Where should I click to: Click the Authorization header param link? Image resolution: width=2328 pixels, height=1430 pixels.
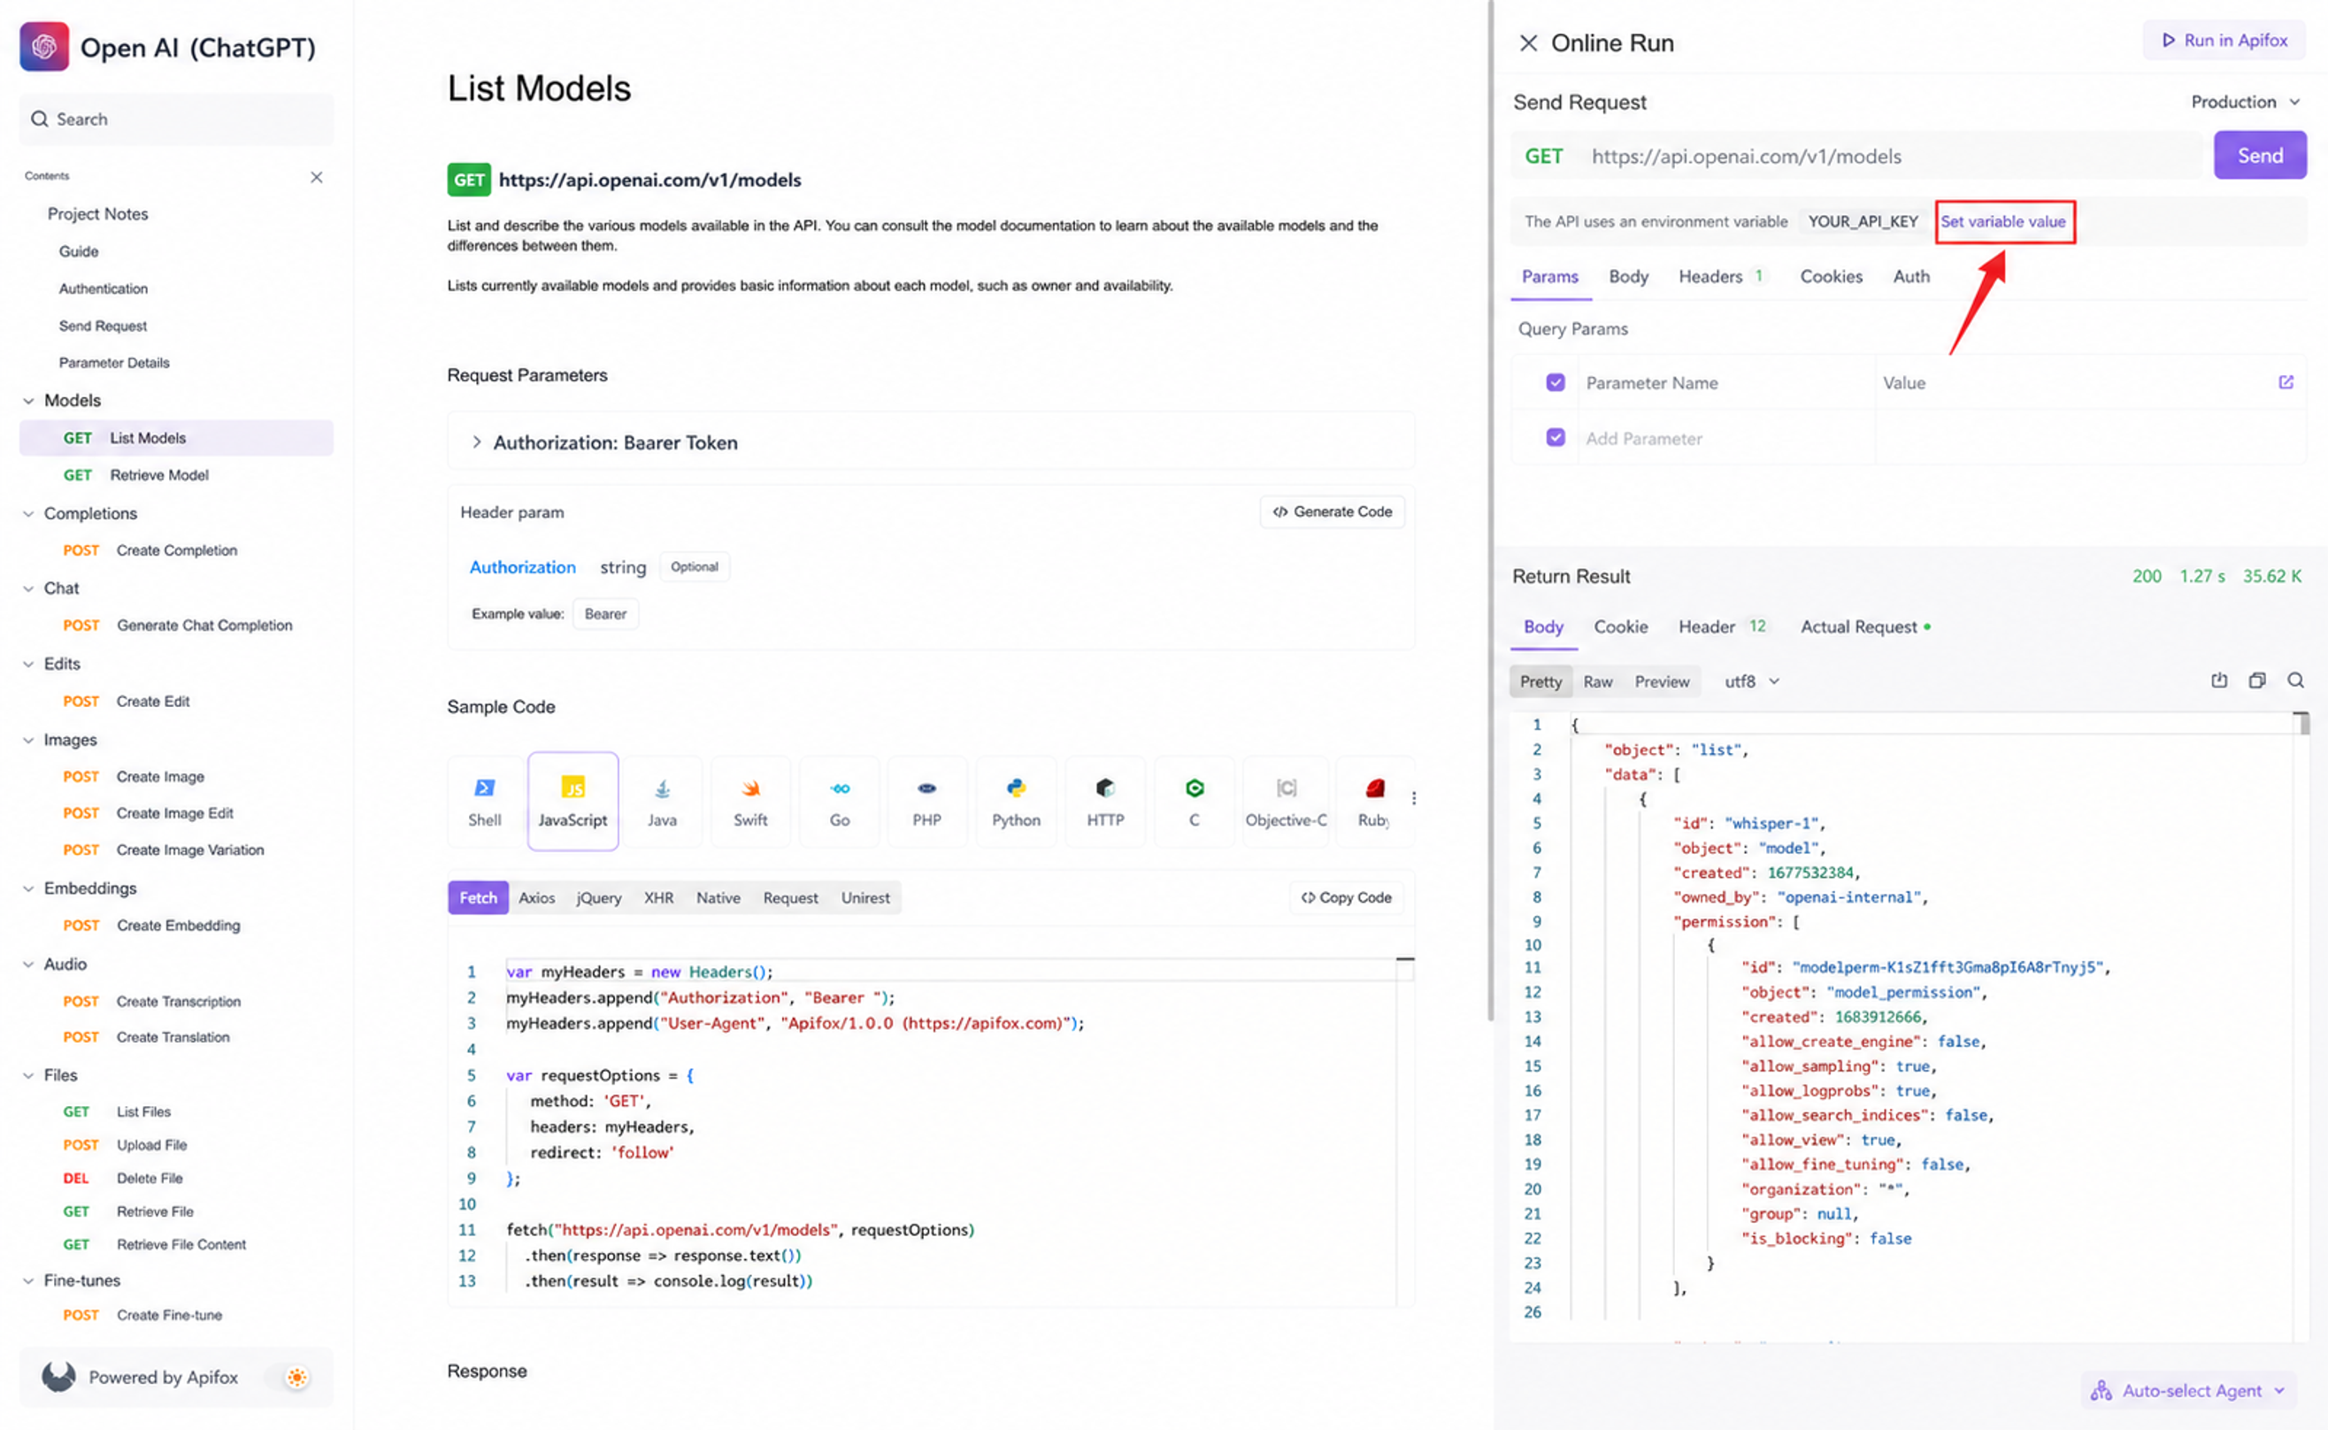point(522,566)
